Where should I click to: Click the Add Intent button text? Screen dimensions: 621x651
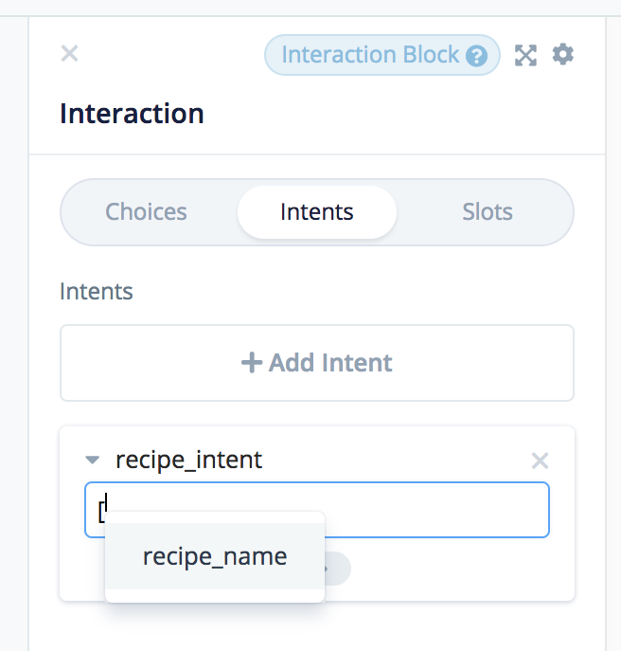(330, 362)
